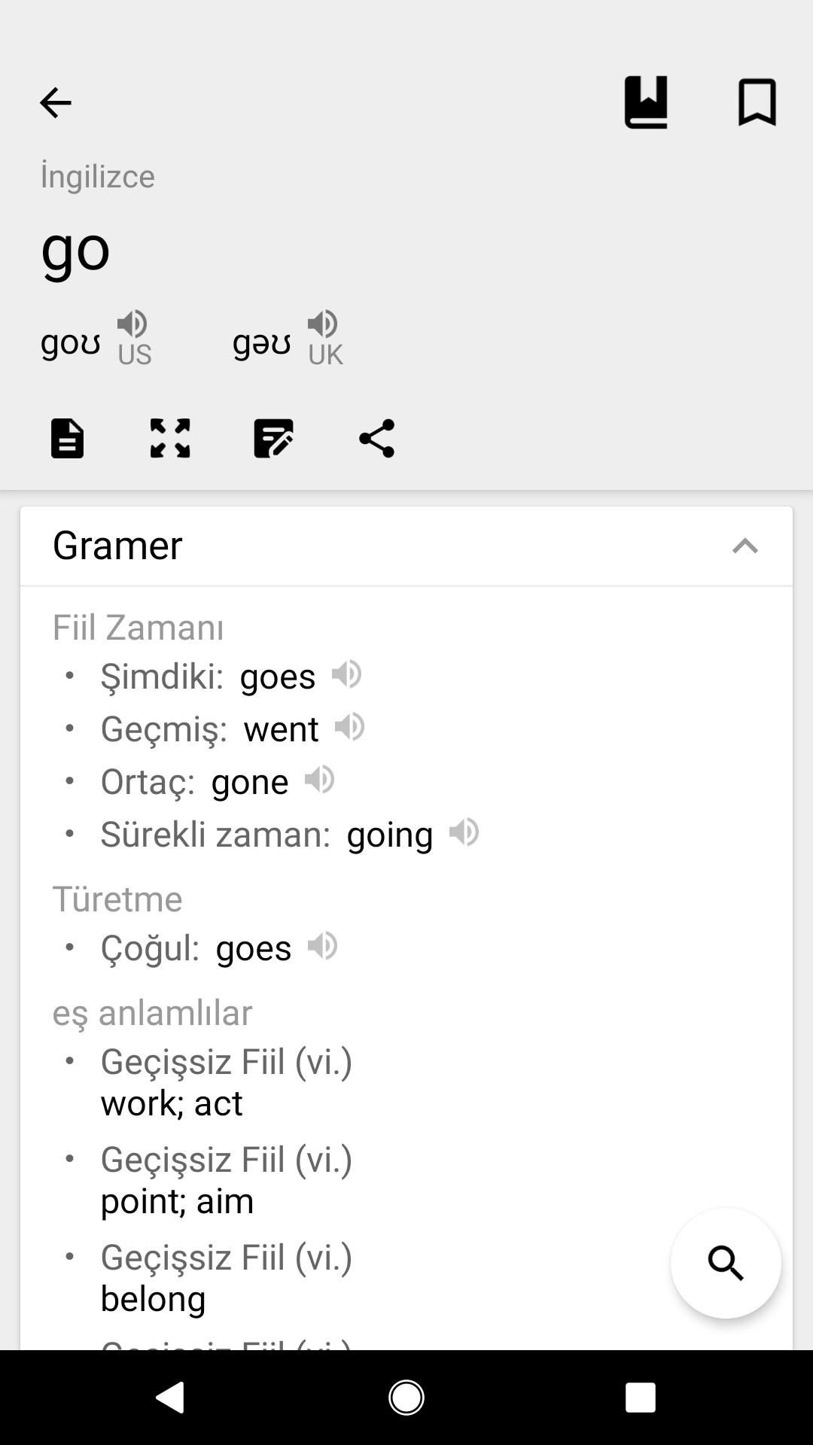The image size is (813, 1445).
Task: Tap the back arrow icon
Action: click(x=55, y=102)
